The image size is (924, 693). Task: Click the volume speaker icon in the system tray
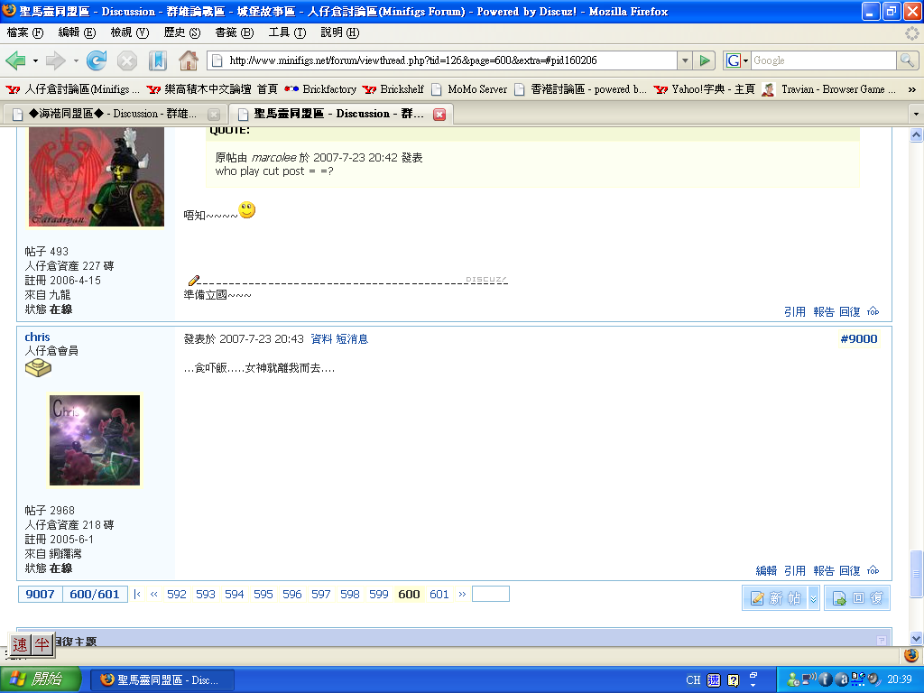(872, 679)
